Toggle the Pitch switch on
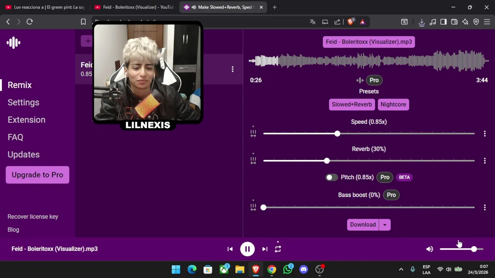 click(x=331, y=178)
